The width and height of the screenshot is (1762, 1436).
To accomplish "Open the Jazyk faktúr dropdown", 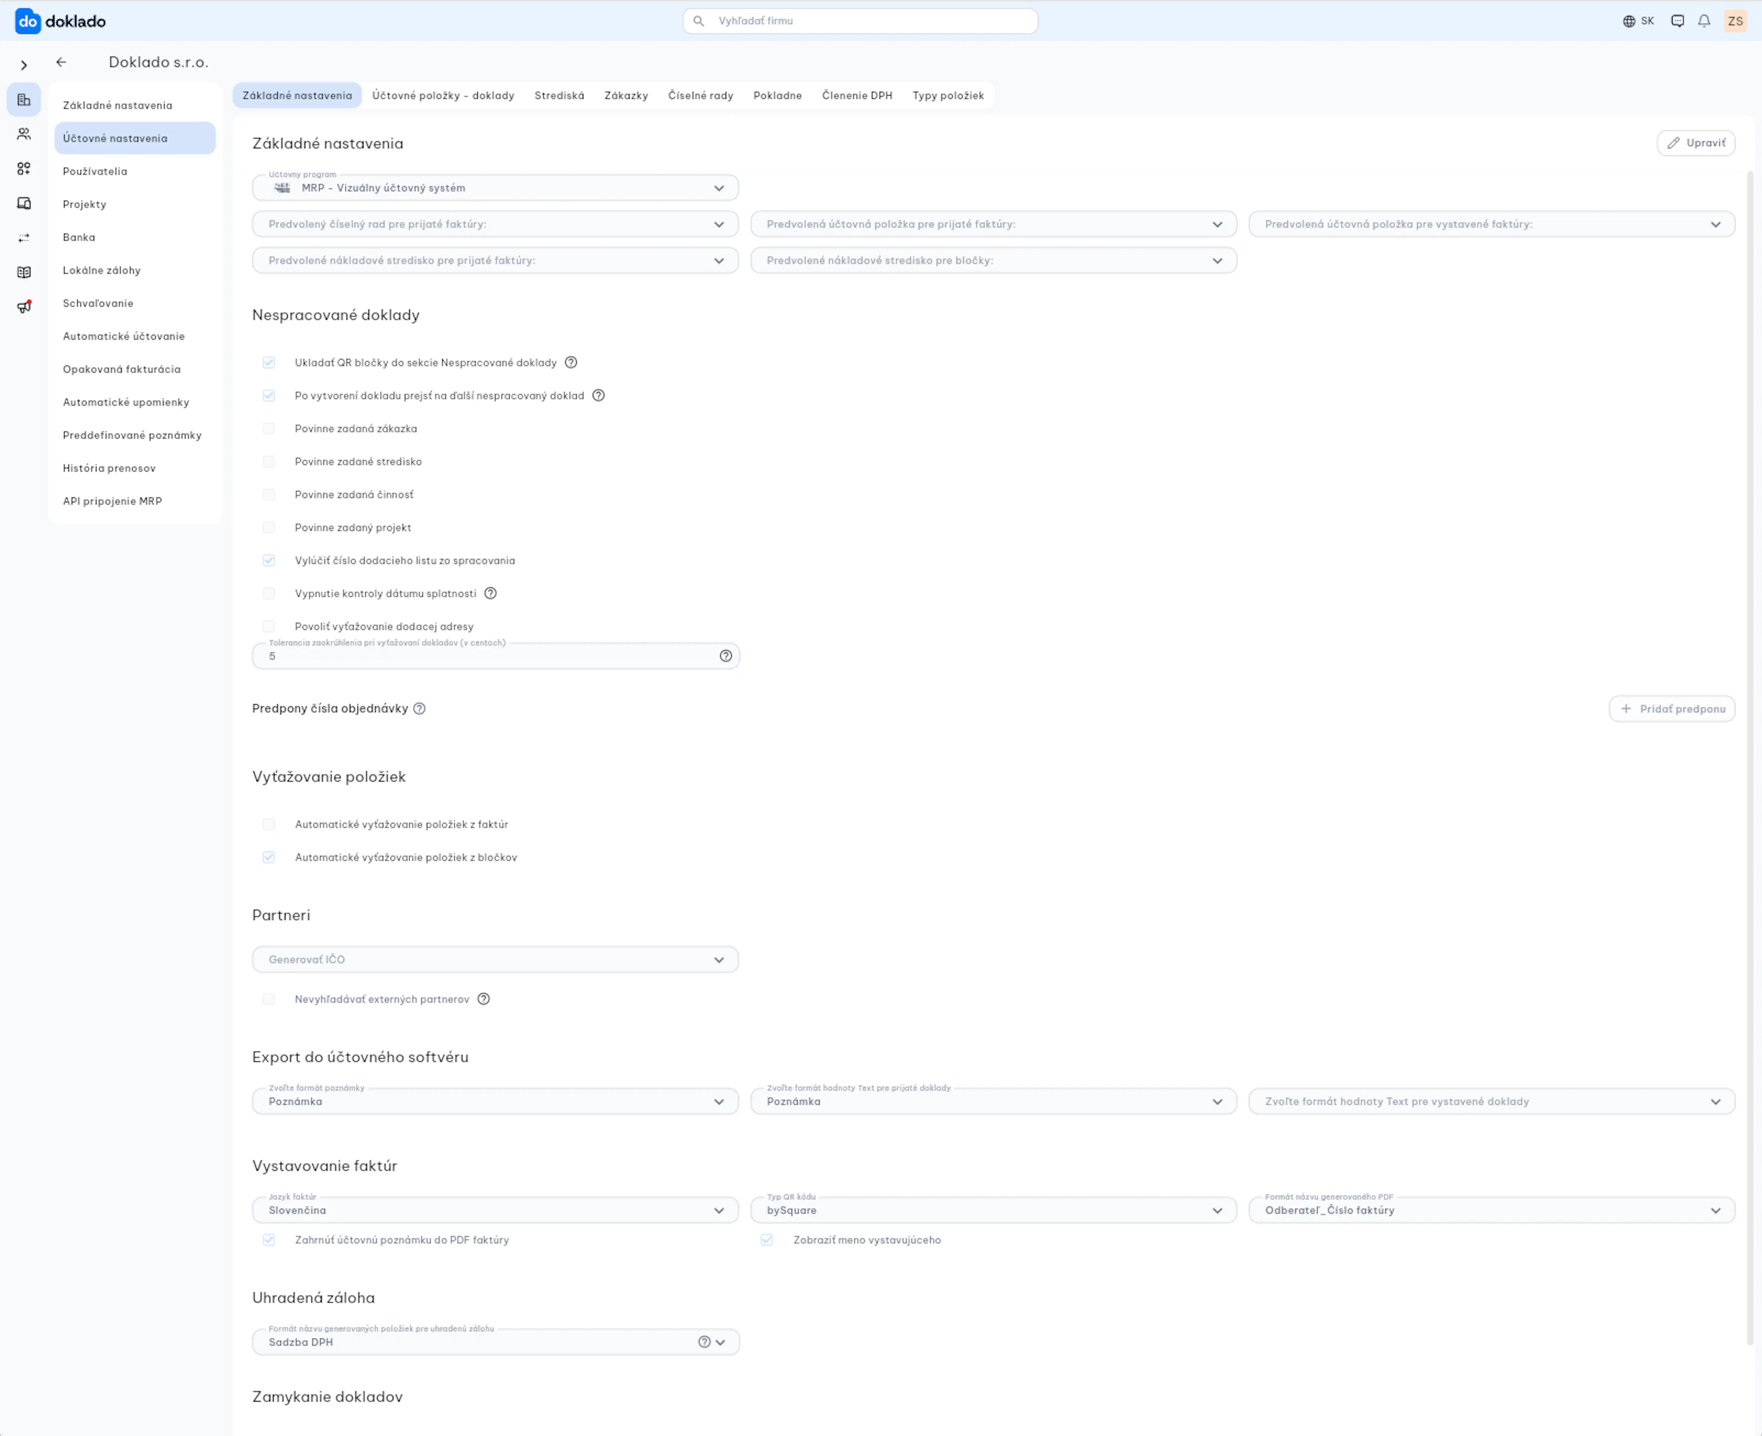I will (x=495, y=1210).
